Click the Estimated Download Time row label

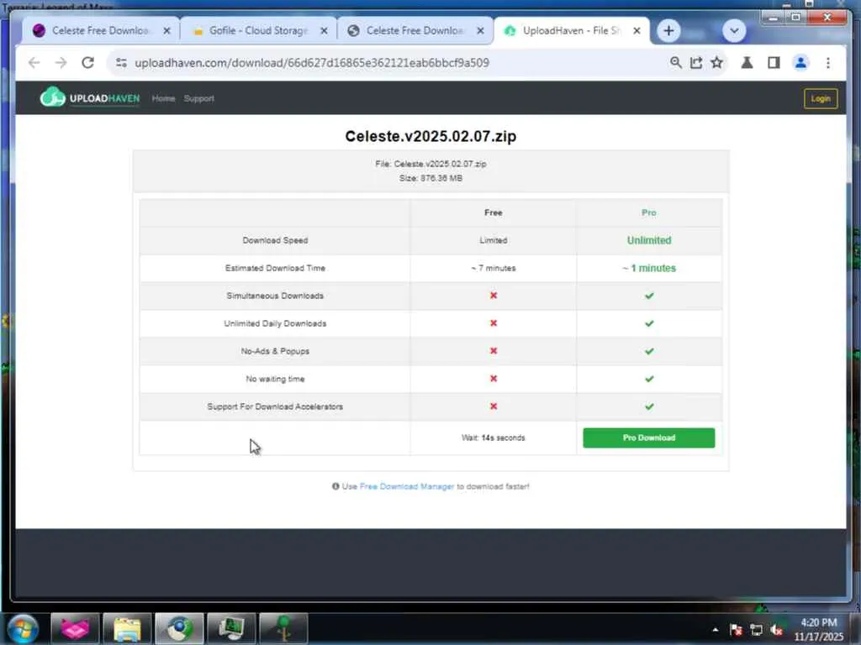coord(275,268)
